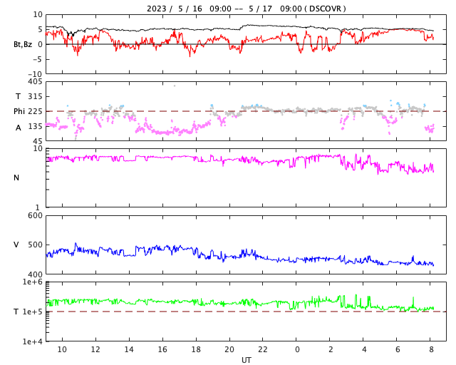Click the 'A' label beside the Phi panel
This screenshot has width=456, height=365.
pos(19,128)
